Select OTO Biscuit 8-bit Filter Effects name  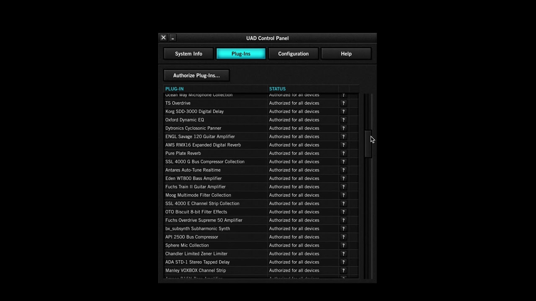[x=196, y=212]
